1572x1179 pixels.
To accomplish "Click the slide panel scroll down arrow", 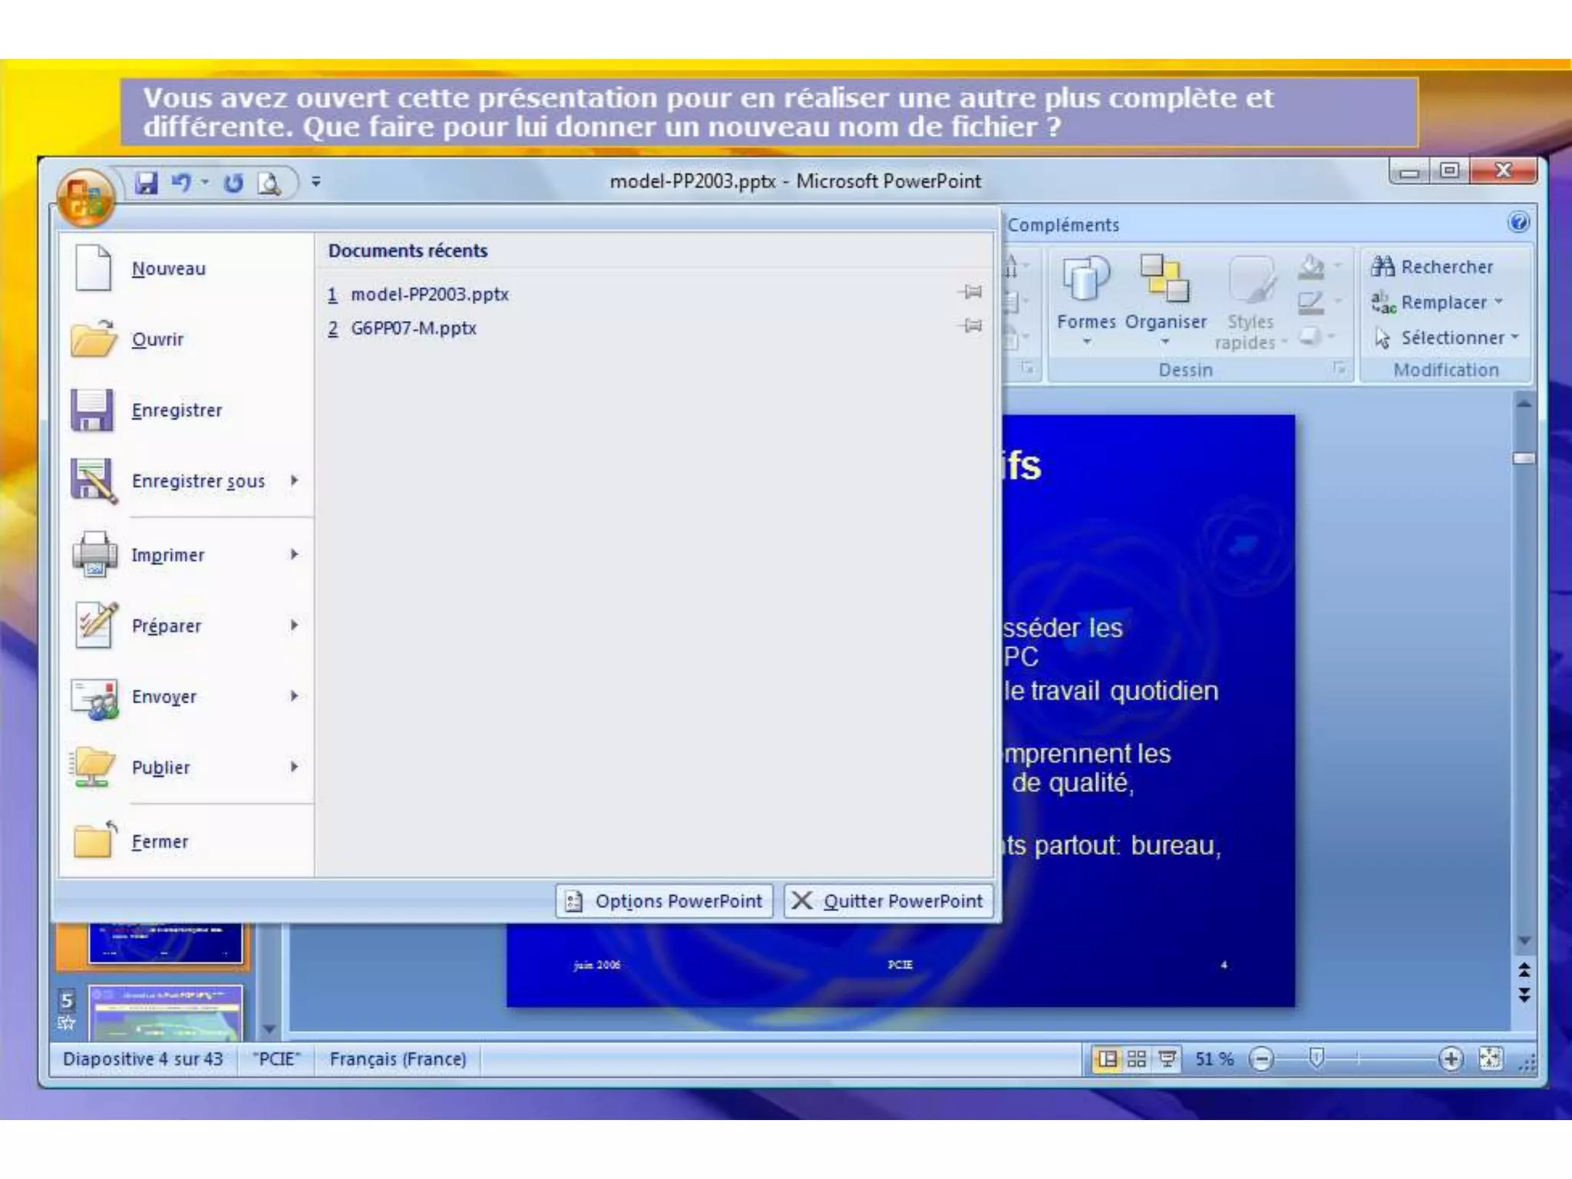I will point(269,1029).
